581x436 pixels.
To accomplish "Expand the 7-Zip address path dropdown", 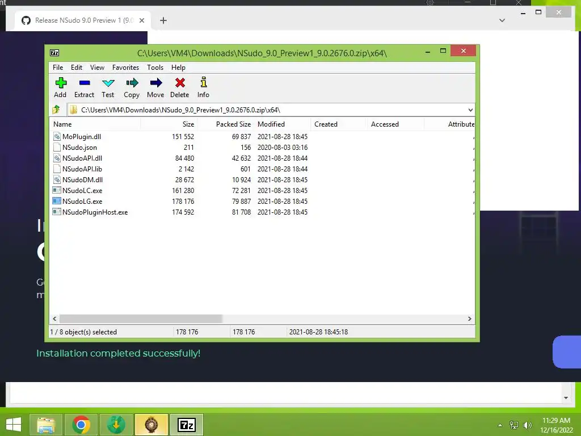I will tap(470, 110).
